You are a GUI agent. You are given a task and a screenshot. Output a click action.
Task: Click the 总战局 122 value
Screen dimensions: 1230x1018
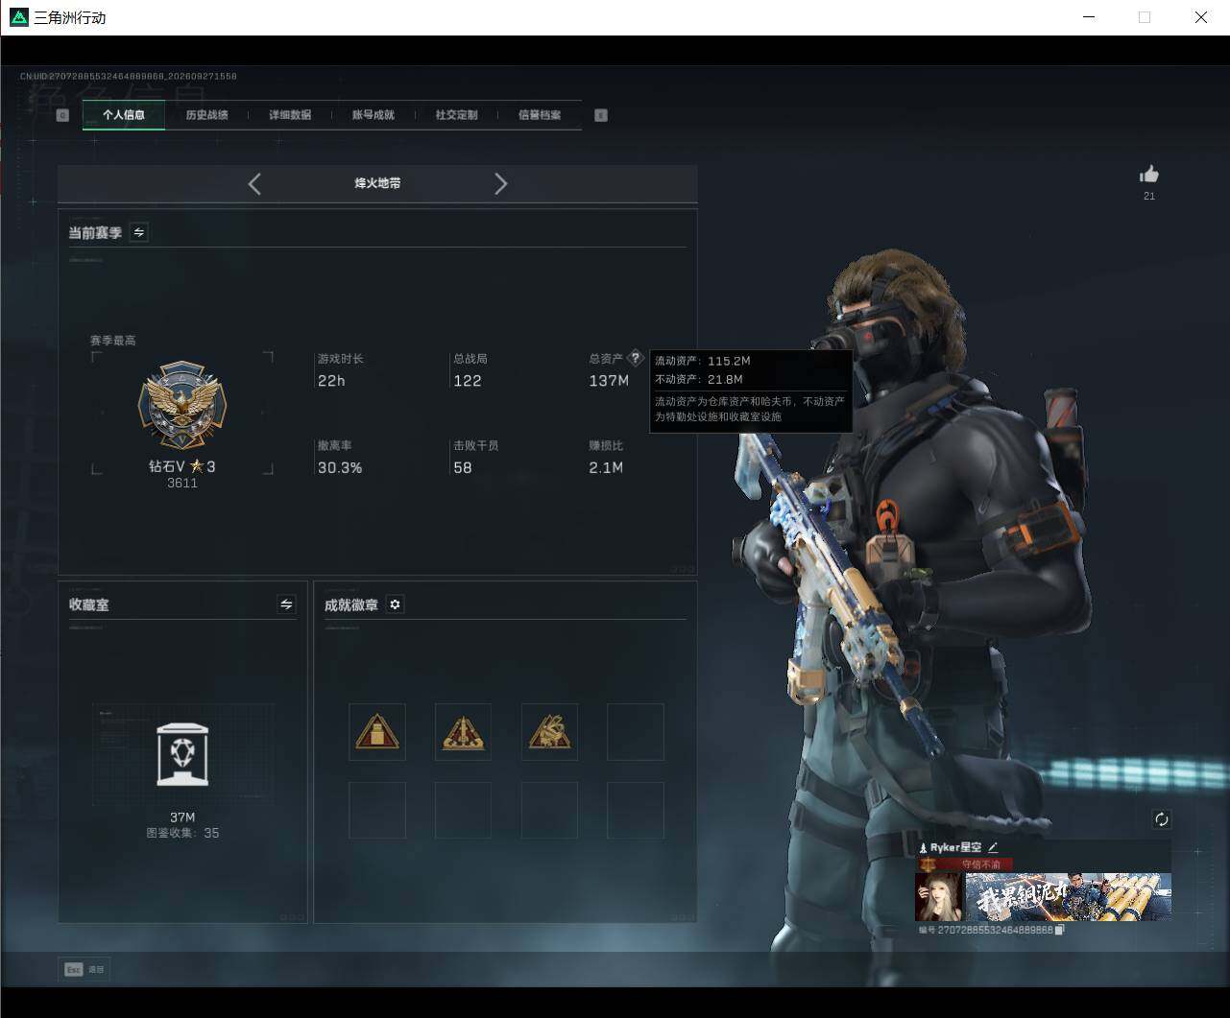pyautogui.click(x=468, y=381)
